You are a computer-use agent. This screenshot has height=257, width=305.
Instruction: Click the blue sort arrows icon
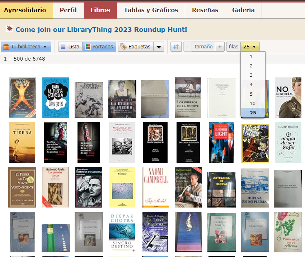[176, 47]
